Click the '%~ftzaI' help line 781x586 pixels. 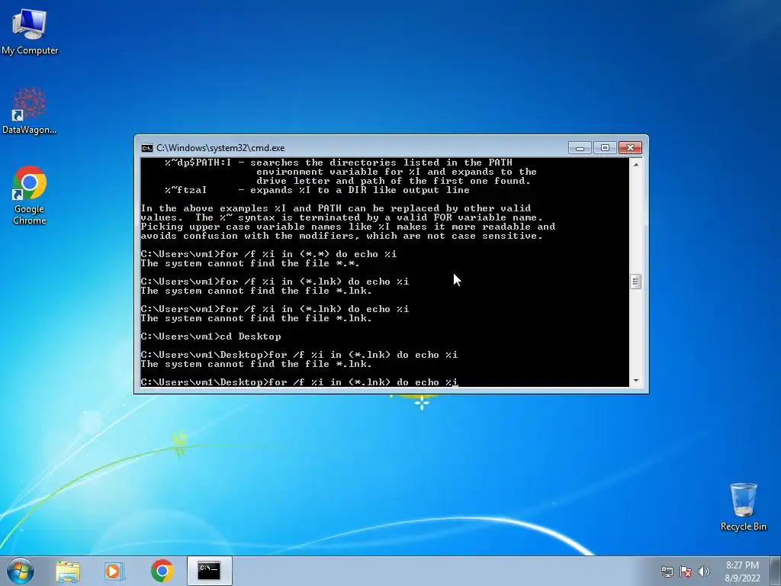pyautogui.click(x=317, y=190)
